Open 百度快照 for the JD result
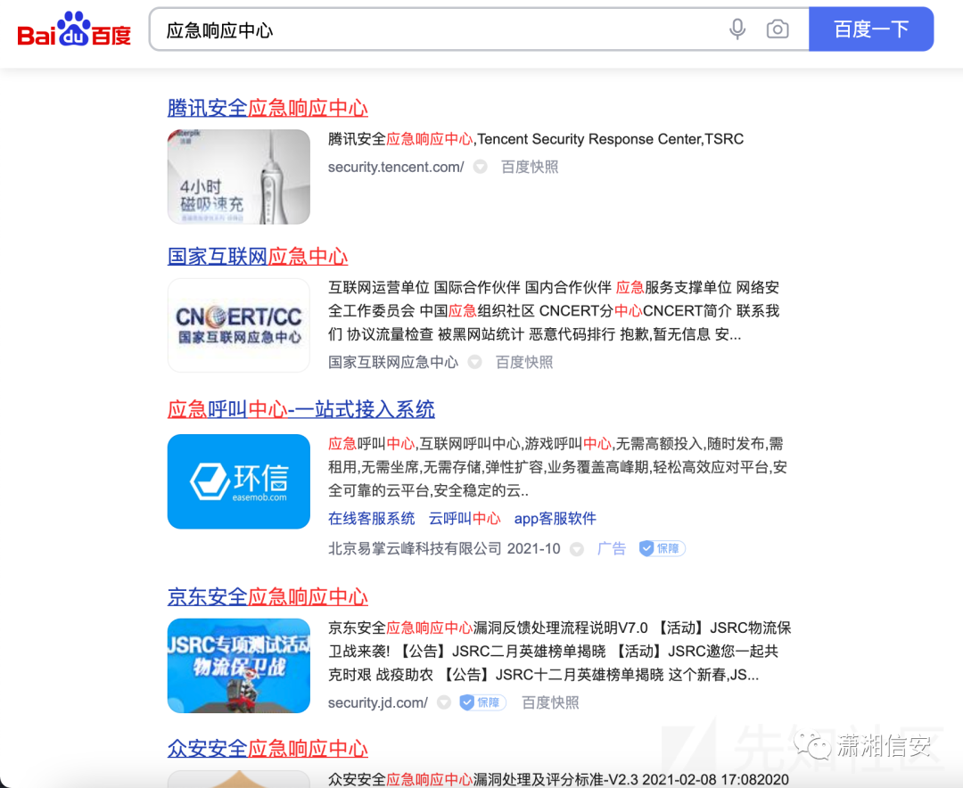Viewport: 963px width, 788px height. (x=549, y=702)
